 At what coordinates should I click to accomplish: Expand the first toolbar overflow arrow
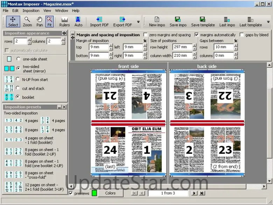point(138,22)
